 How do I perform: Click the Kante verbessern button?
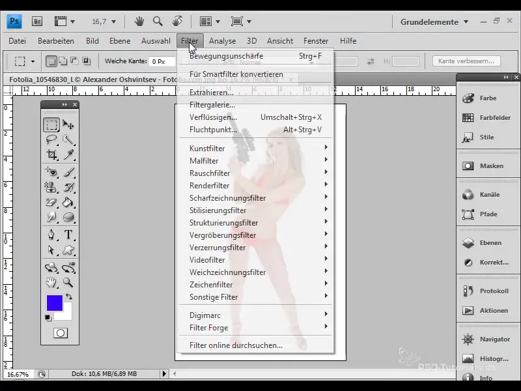pos(466,61)
